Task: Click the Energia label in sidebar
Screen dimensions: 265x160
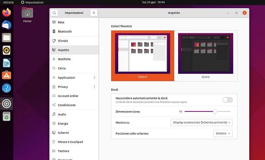Action: pyautogui.click(x=63, y=124)
